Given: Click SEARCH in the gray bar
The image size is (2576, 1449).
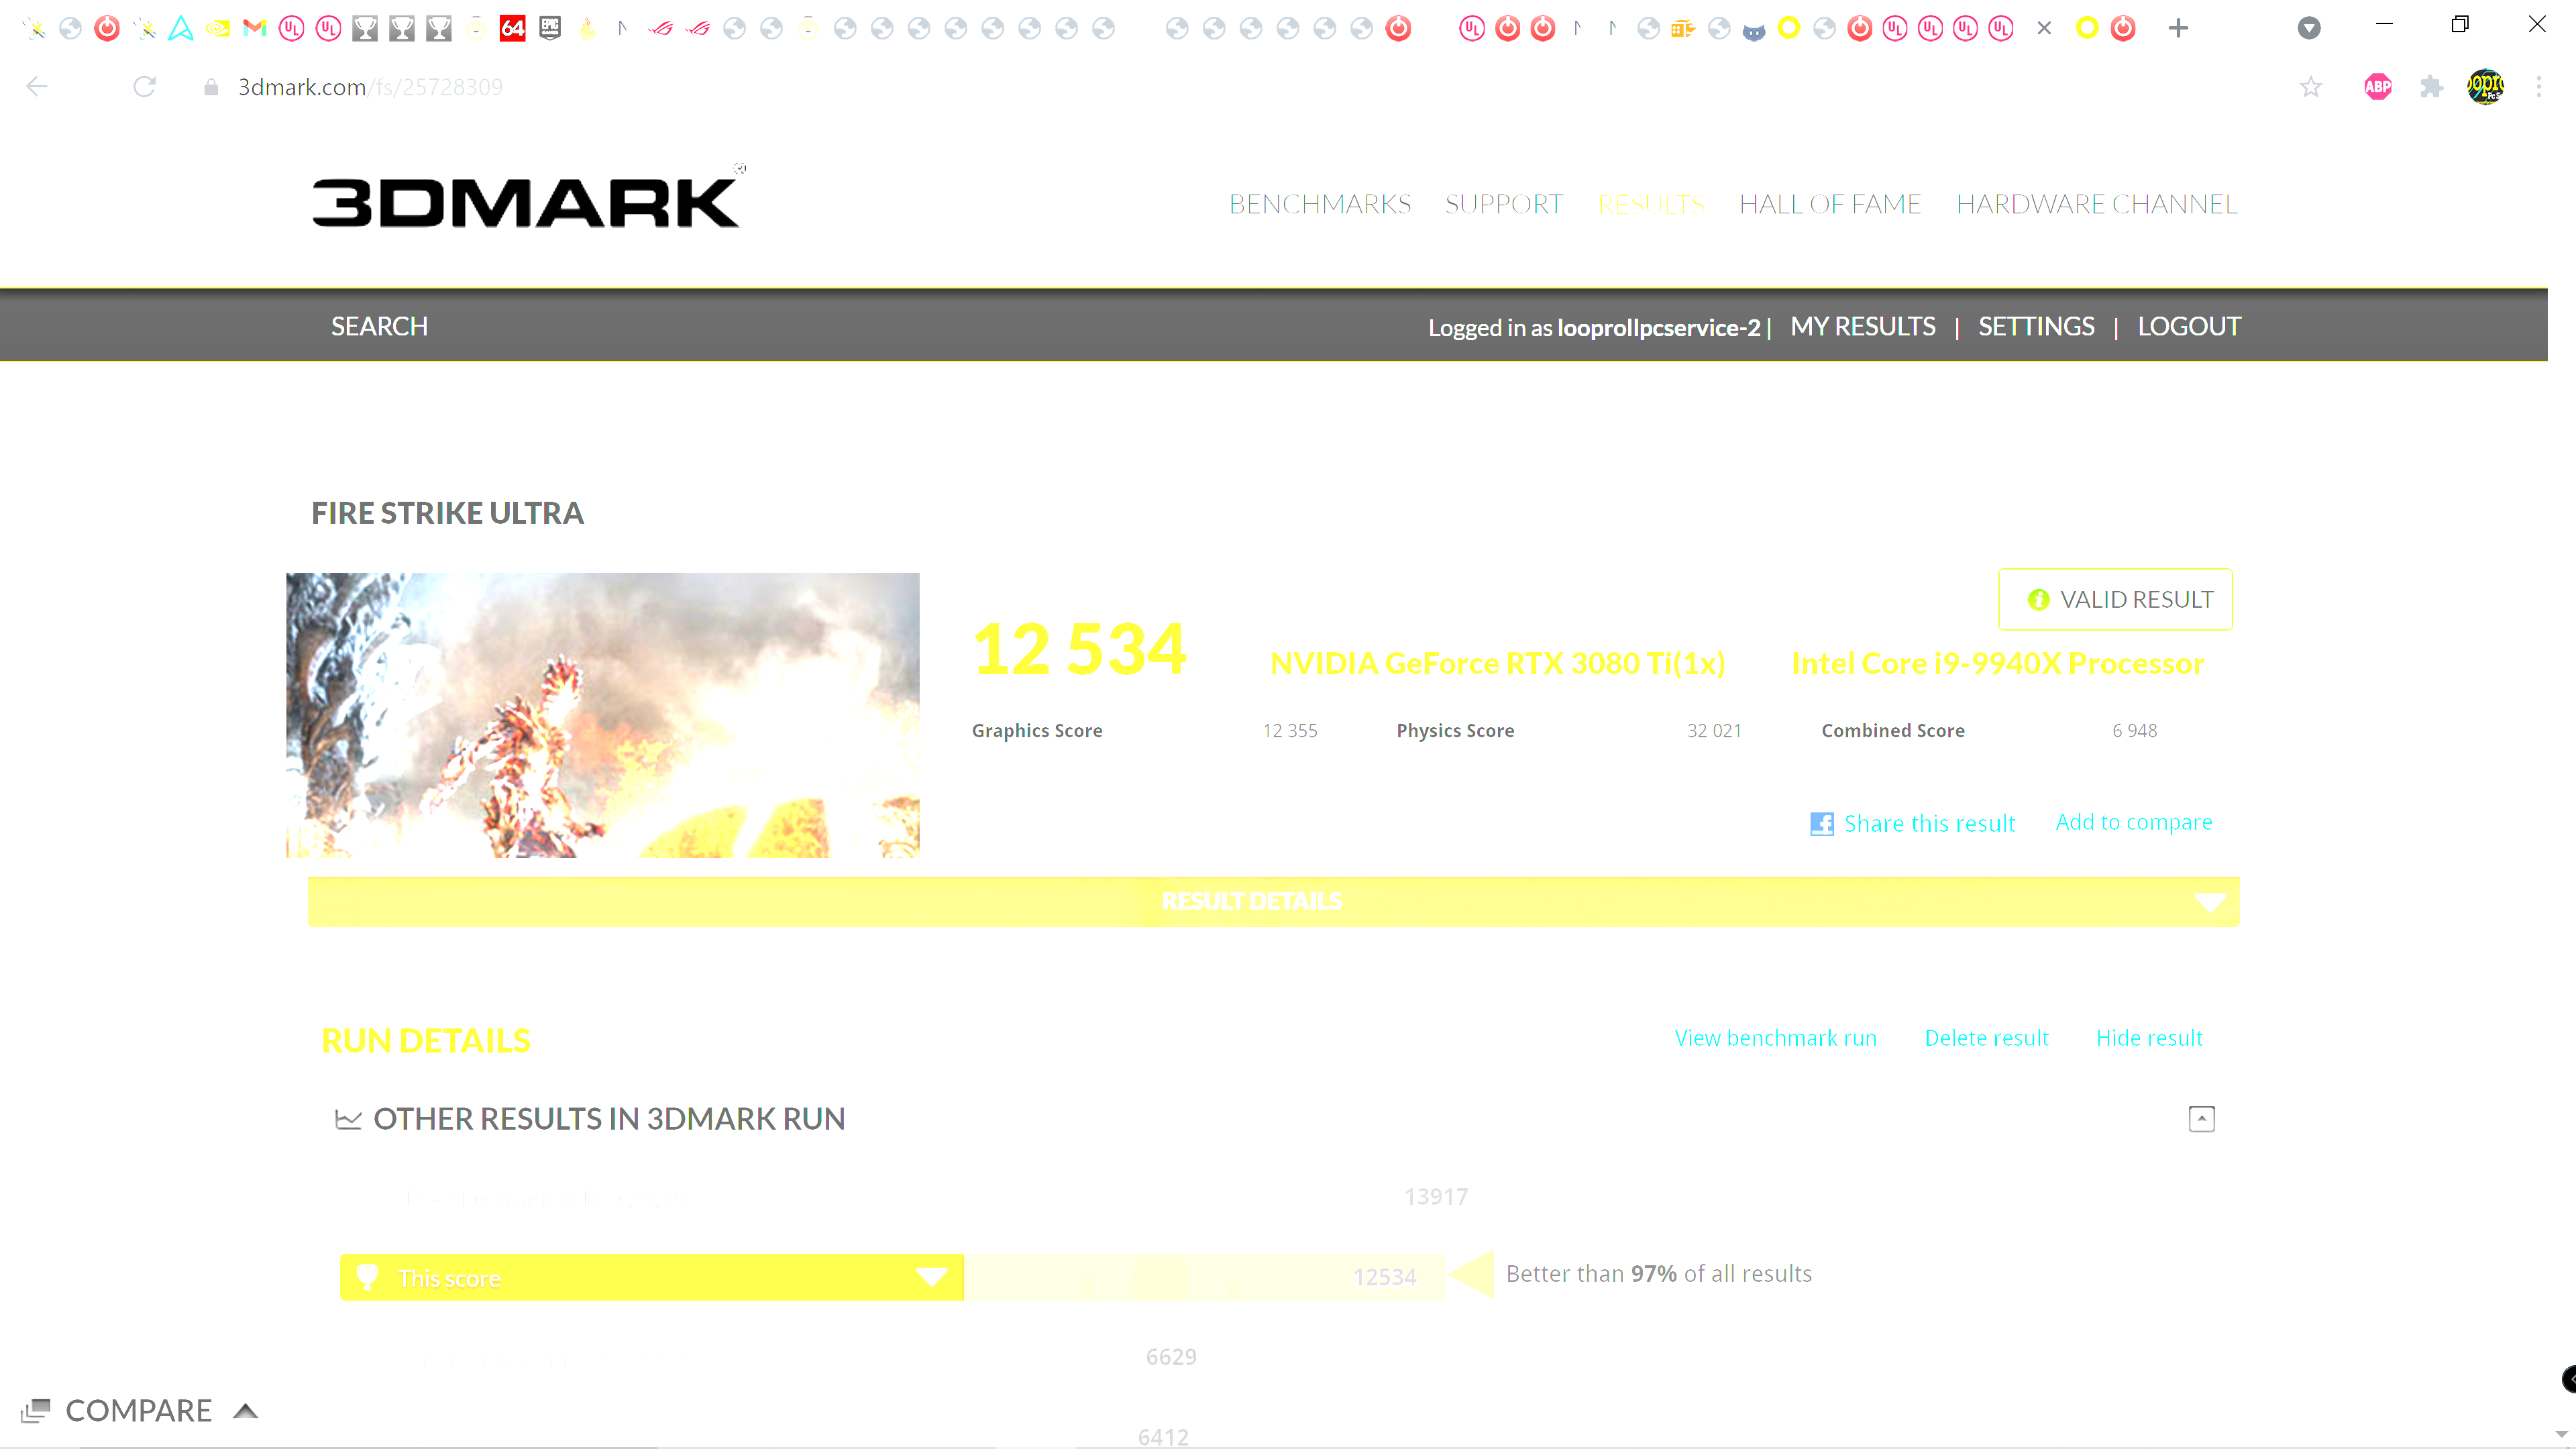Looking at the screenshot, I should click(x=379, y=326).
